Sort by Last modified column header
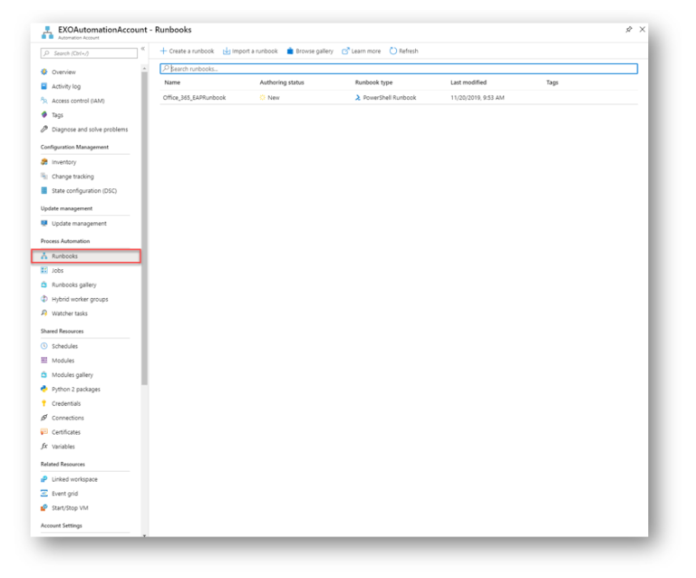 pyautogui.click(x=469, y=82)
